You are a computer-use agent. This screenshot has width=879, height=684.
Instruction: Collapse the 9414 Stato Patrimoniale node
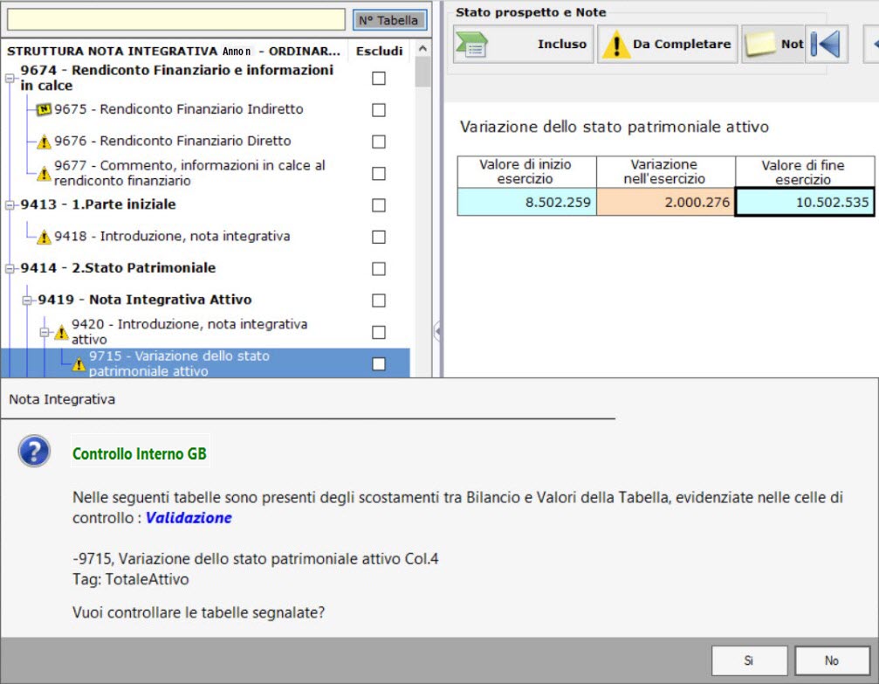click(x=10, y=269)
